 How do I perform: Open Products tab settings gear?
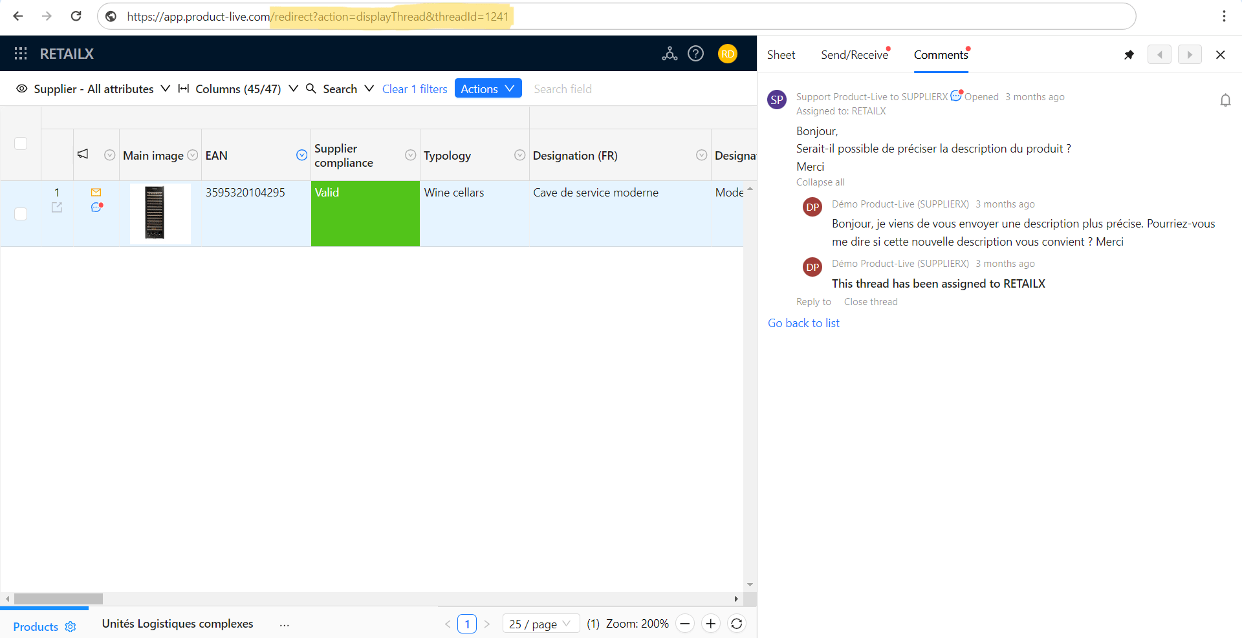click(71, 627)
